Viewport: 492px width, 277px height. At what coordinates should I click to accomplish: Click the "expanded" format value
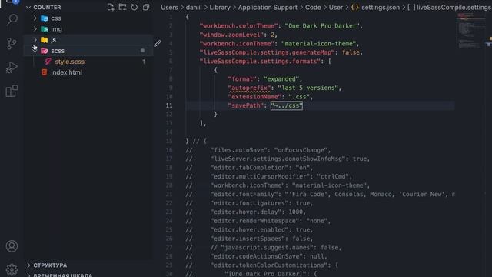pos(281,78)
